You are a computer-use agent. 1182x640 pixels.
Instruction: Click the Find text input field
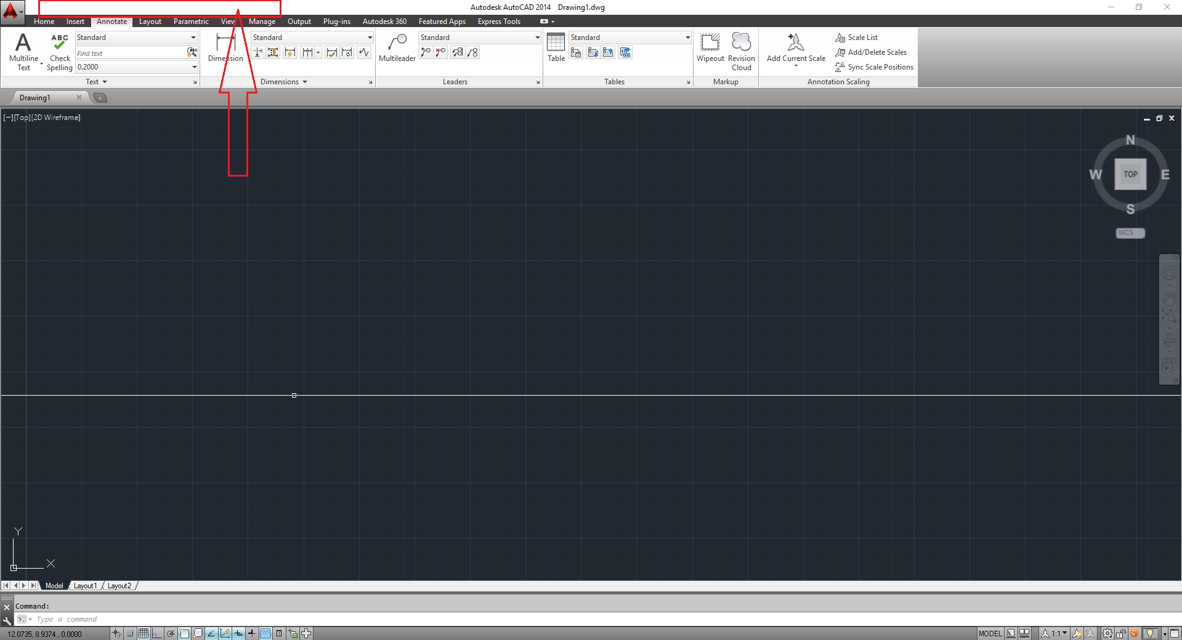[129, 54]
